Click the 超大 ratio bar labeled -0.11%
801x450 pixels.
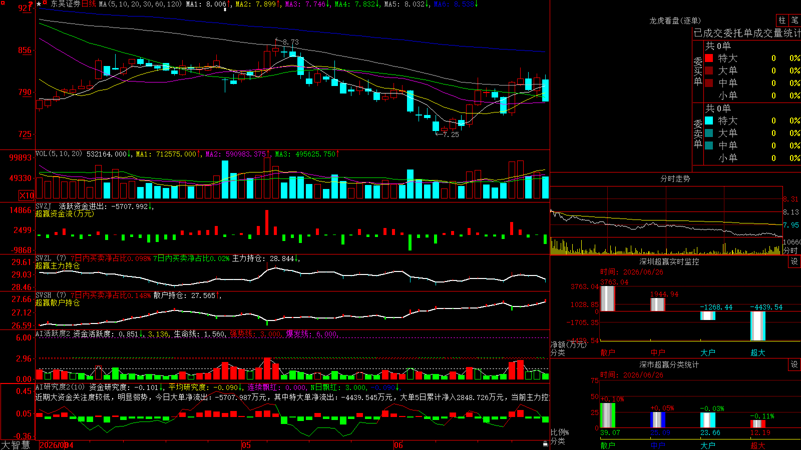pyautogui.click(x=758, y=423)
